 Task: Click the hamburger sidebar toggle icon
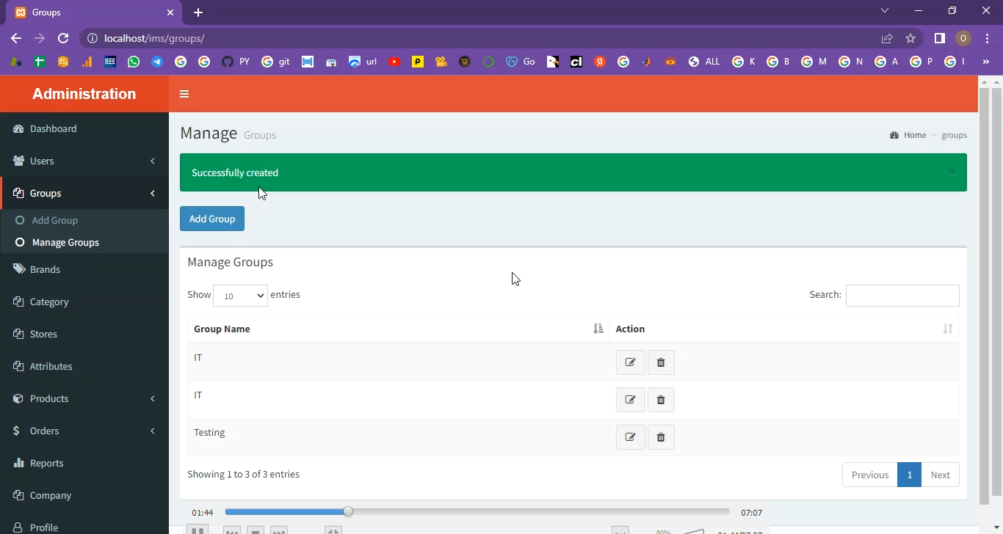[184, 94]
